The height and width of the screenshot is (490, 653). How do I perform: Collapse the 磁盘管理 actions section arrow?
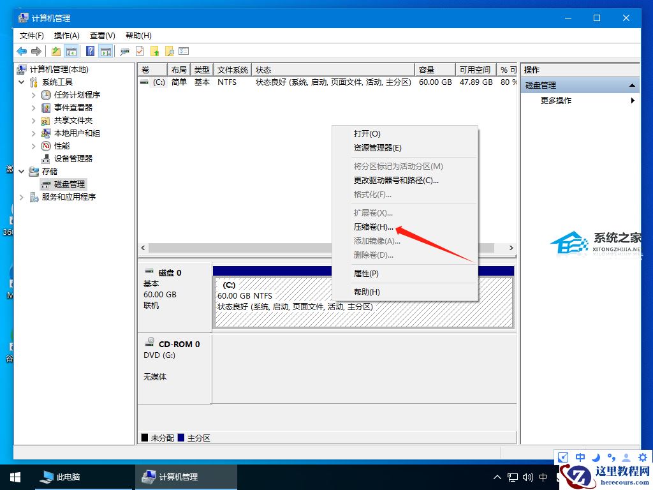tap(632, 85)
